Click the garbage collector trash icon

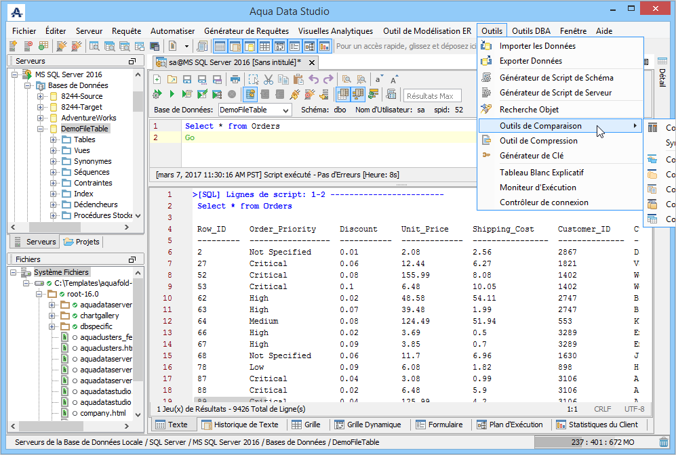[664, 443]
